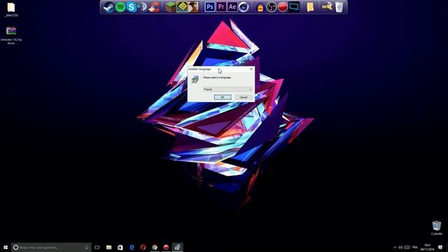448x252 pixels.
Task: Click the FRA input language indicator
Action: tap(415, 247)
